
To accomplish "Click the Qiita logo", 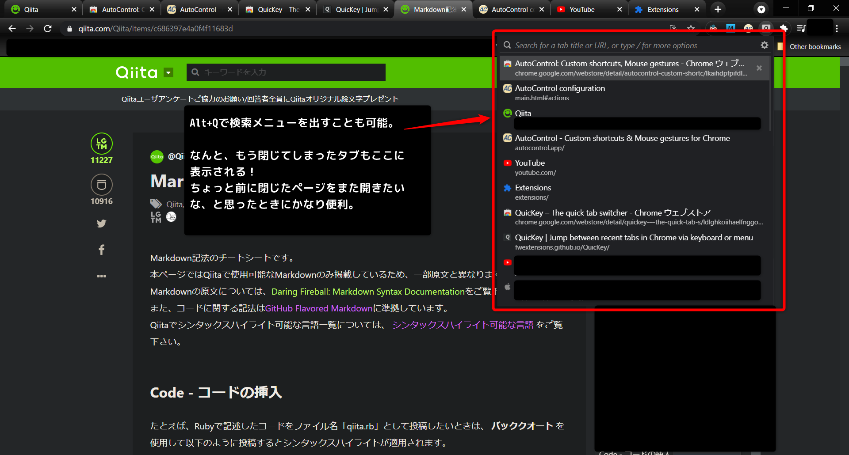I will [137, 72].
